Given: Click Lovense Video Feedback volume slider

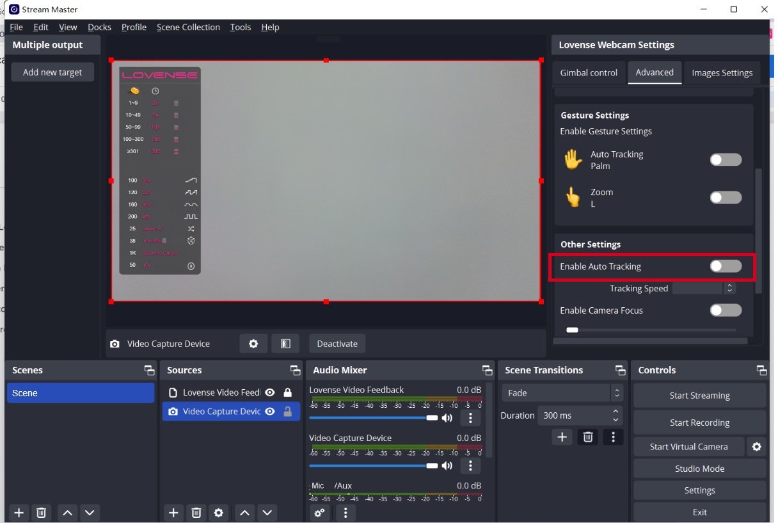Looking at the screenshot, I should pos(373,417).
